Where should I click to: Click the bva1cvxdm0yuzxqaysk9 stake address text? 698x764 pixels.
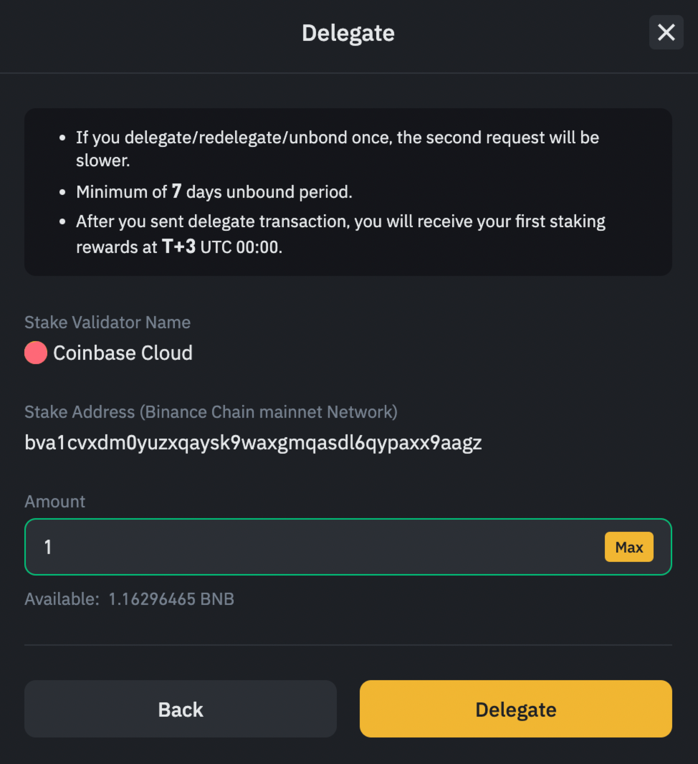pyautogui.click(x=253, y=442)
